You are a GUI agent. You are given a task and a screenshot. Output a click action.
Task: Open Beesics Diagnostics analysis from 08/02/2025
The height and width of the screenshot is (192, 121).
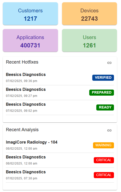[x=60, y=160]
